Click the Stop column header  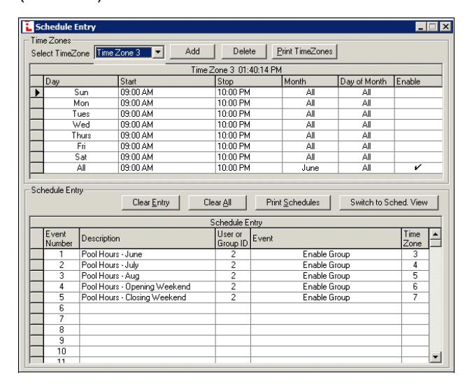[249, 81]
